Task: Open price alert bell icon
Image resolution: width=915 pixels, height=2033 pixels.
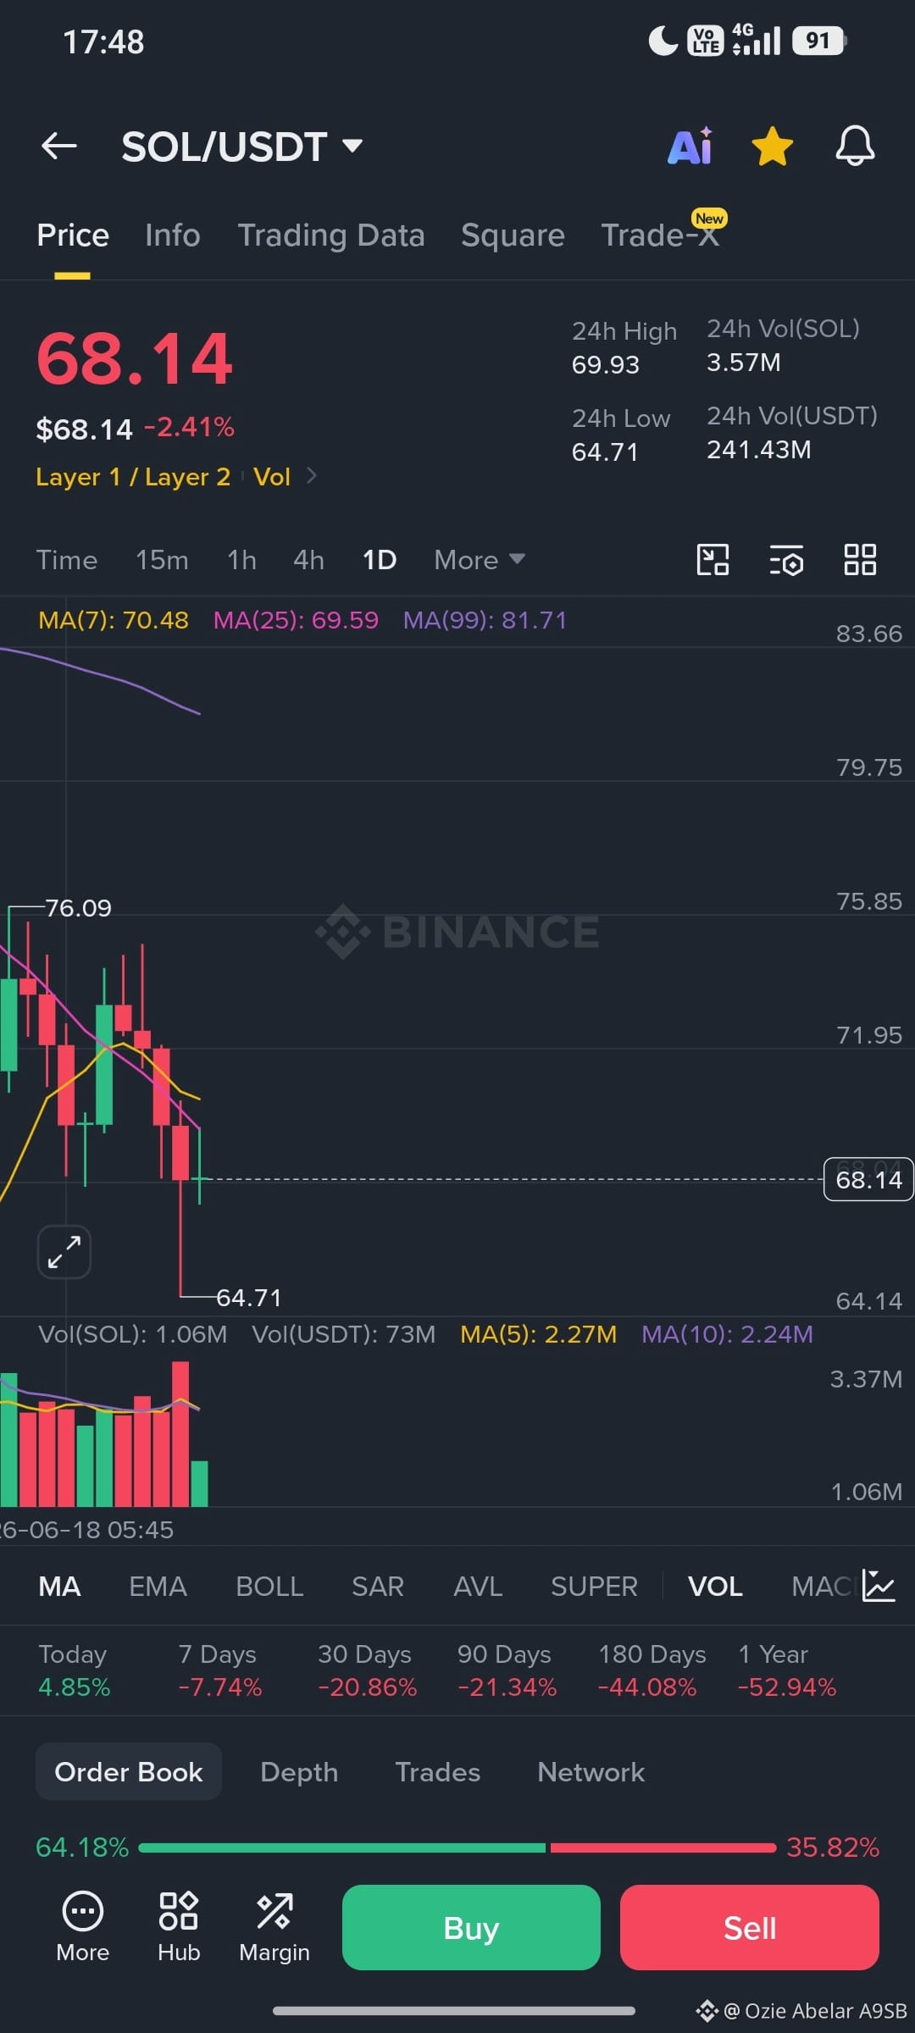Action: tap(855, 147)
